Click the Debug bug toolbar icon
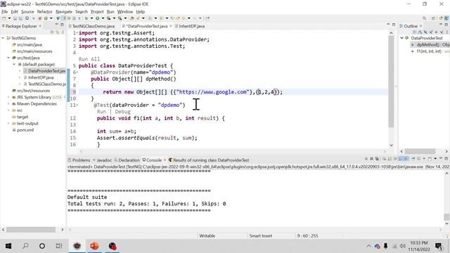 [x=86, y=18]
